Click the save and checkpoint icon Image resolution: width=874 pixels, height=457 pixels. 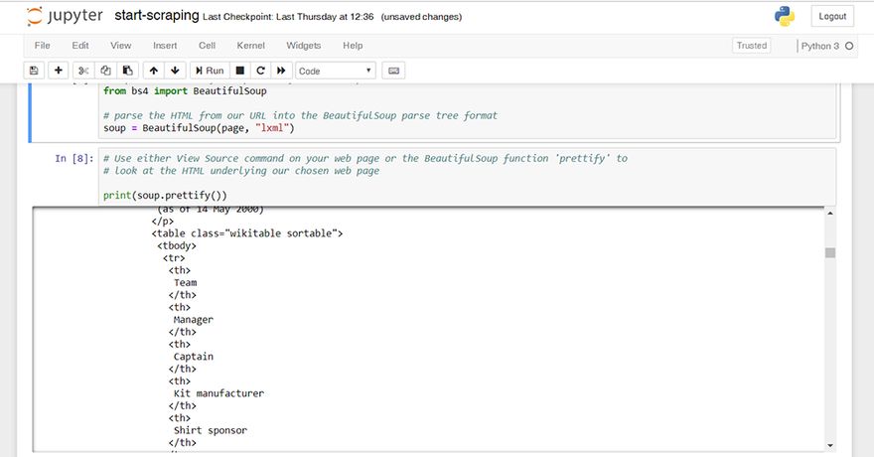(34, 71)
